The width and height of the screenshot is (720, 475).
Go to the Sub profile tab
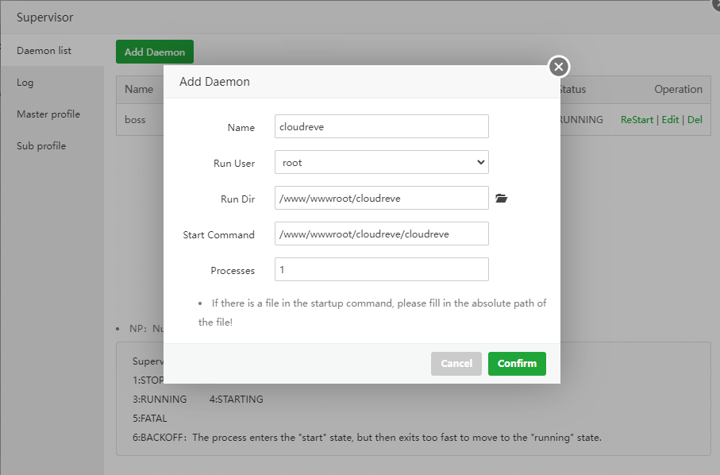pos(41,146)
